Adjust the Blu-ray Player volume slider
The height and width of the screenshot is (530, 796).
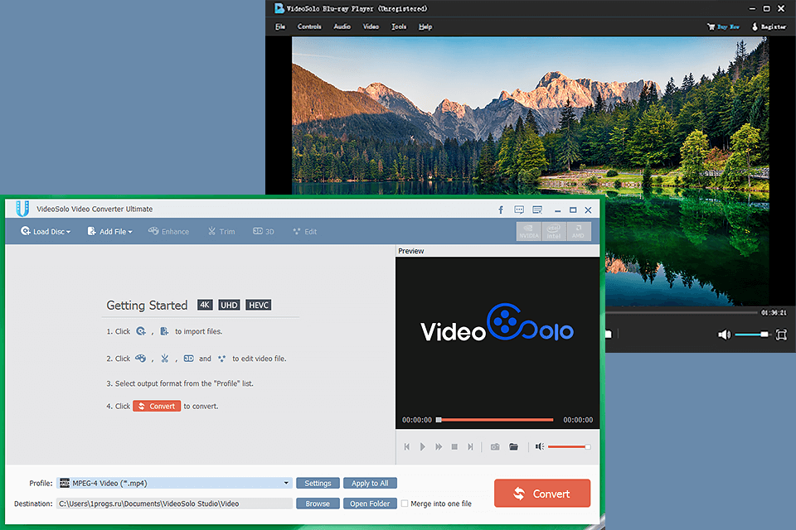point(752,335)
